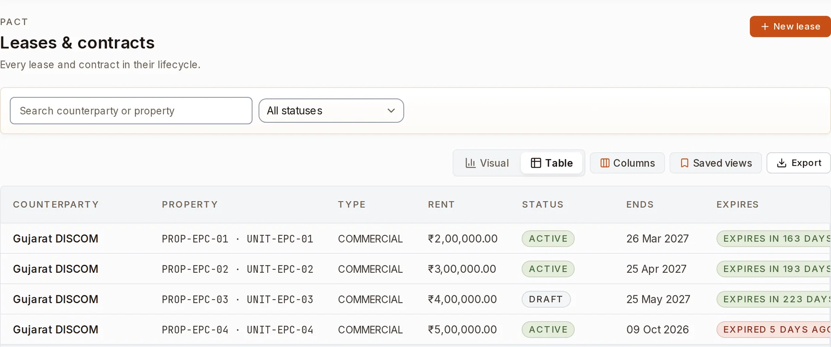Screen dimensions: 831x347
Task: Sort by Status column header
Action: [543, 204]
